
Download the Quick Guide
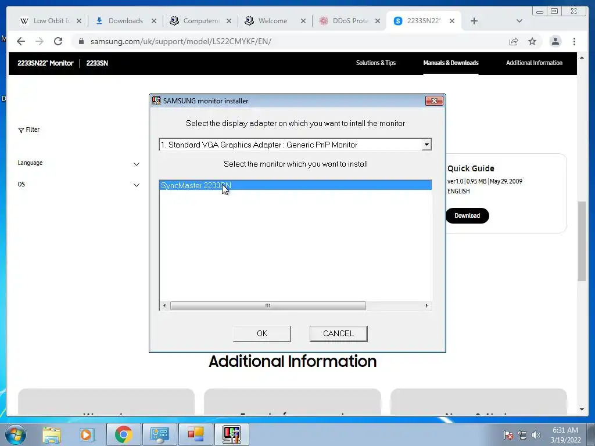(467, 215)
